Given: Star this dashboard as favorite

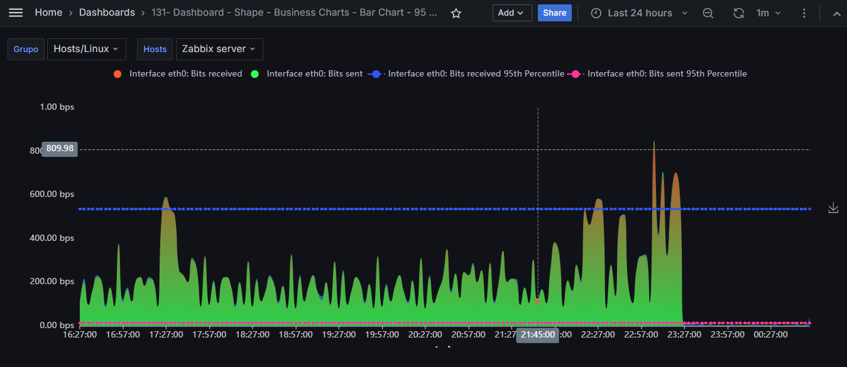Looking at the screenshot, I should 456,13.
